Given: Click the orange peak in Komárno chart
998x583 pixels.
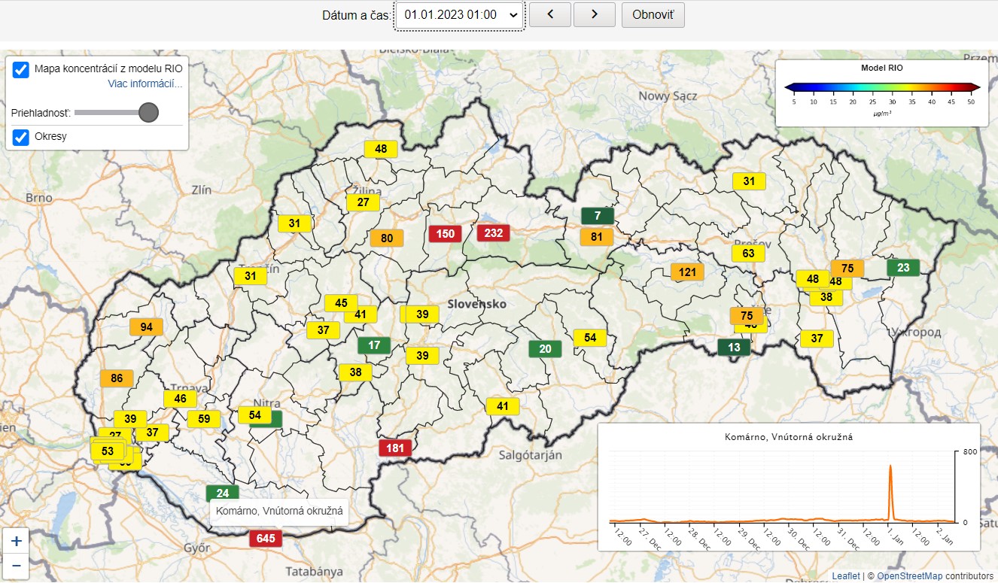Looking at the screenshot, I should click(890, 468).
